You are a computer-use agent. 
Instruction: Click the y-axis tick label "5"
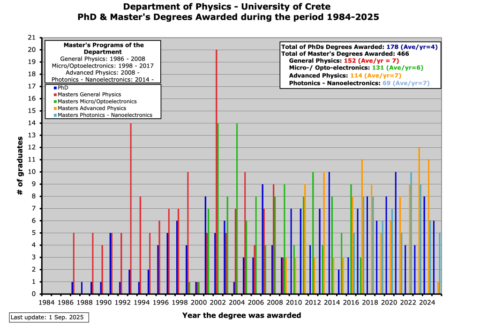coord(34,233)
